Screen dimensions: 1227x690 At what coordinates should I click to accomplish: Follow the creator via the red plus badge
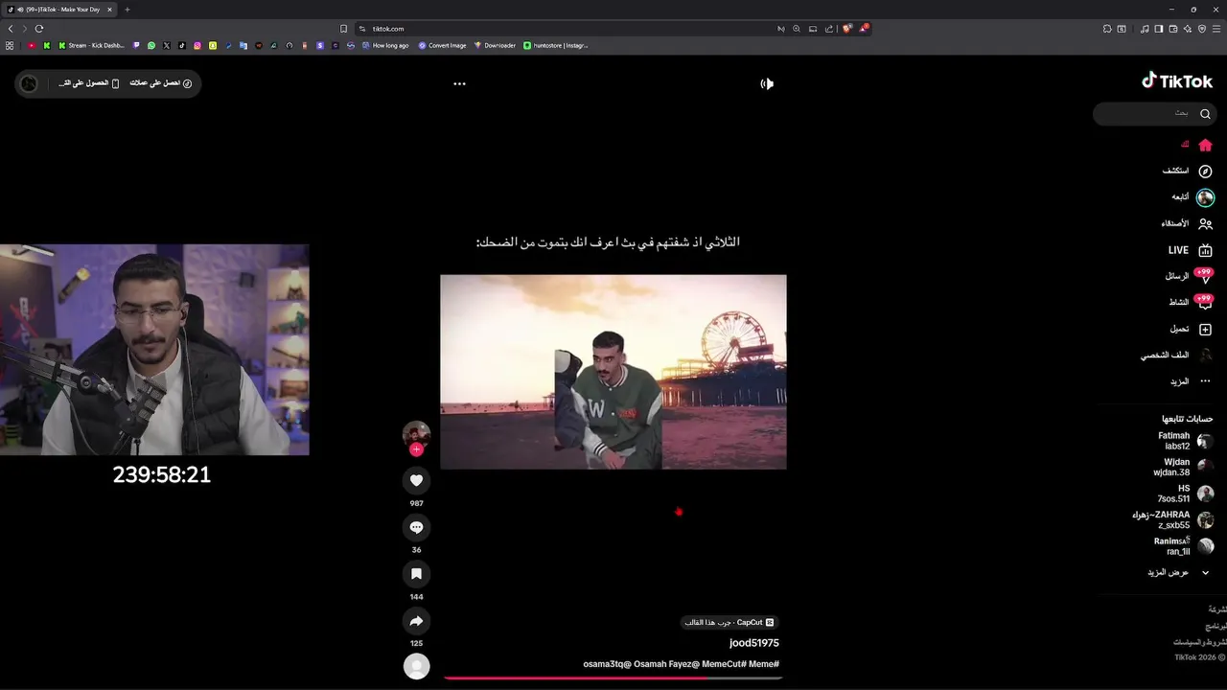pos(416,449)
